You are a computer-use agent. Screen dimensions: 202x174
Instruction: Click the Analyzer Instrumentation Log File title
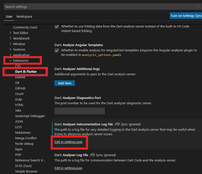tap(84, 124)
